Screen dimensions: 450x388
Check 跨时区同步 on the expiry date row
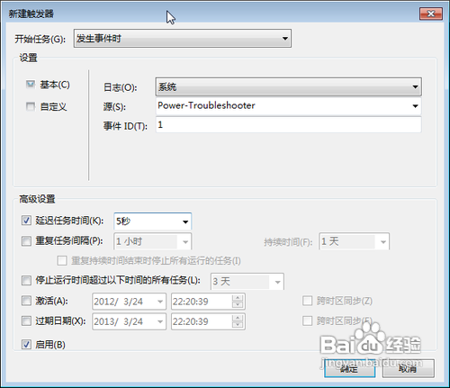(307, 320)
